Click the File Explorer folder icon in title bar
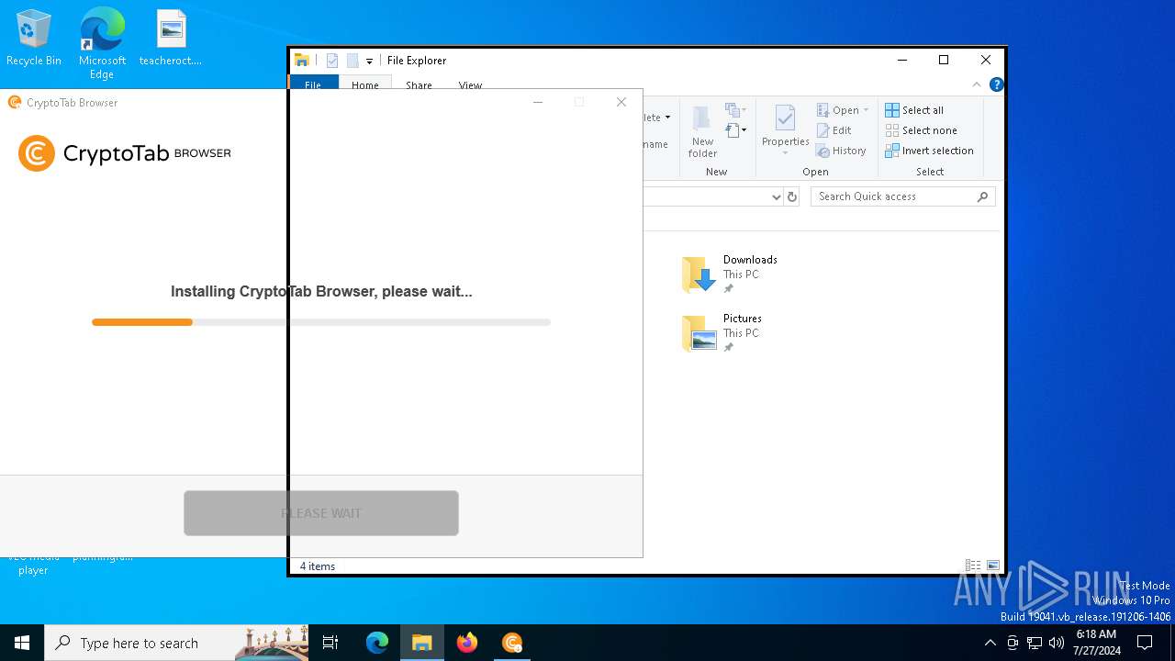The height and width of the screenshot is (661, 1175). 302,61
